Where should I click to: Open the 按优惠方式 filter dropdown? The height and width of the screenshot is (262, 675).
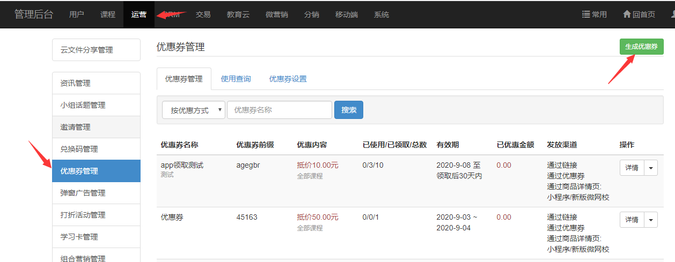[193, 110]
